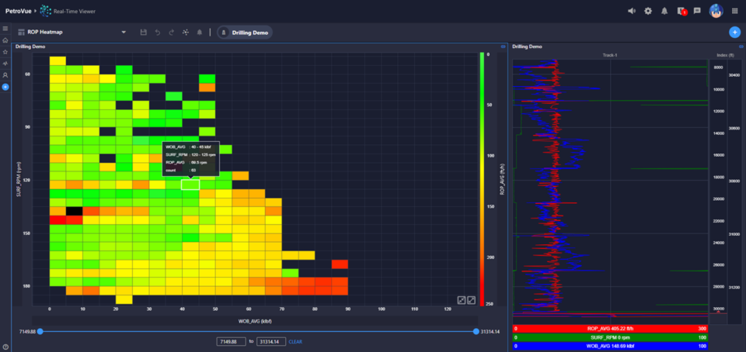
Task: Select the Drilling Demo well tab
Action: point(246,32)
